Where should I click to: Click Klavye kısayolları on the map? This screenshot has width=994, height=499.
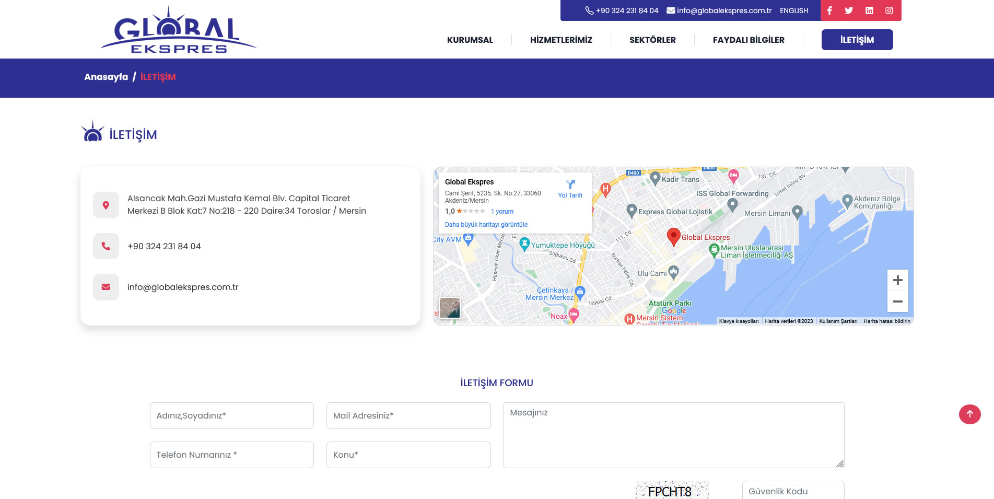click(739, 321)
